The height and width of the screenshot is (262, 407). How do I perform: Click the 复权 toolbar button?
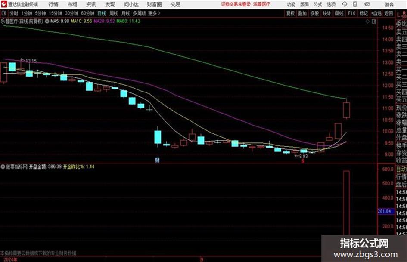tap(290, 13)
